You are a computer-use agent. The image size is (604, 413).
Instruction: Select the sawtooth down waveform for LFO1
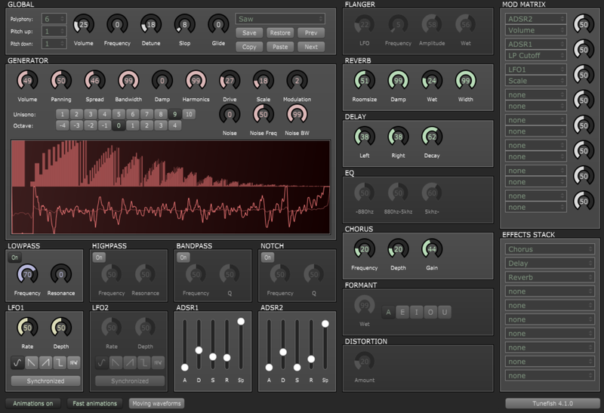31,362
